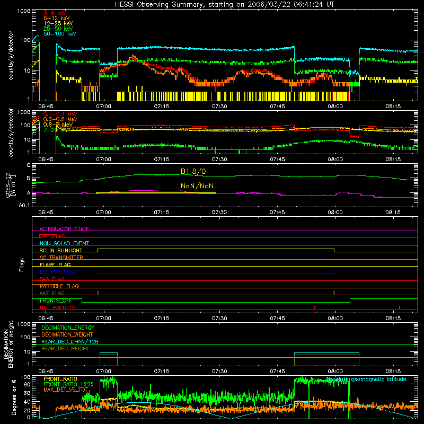Select the DECIMATION_ENERGY legend label
Screen dimensions: 424x424
[68, 328]
